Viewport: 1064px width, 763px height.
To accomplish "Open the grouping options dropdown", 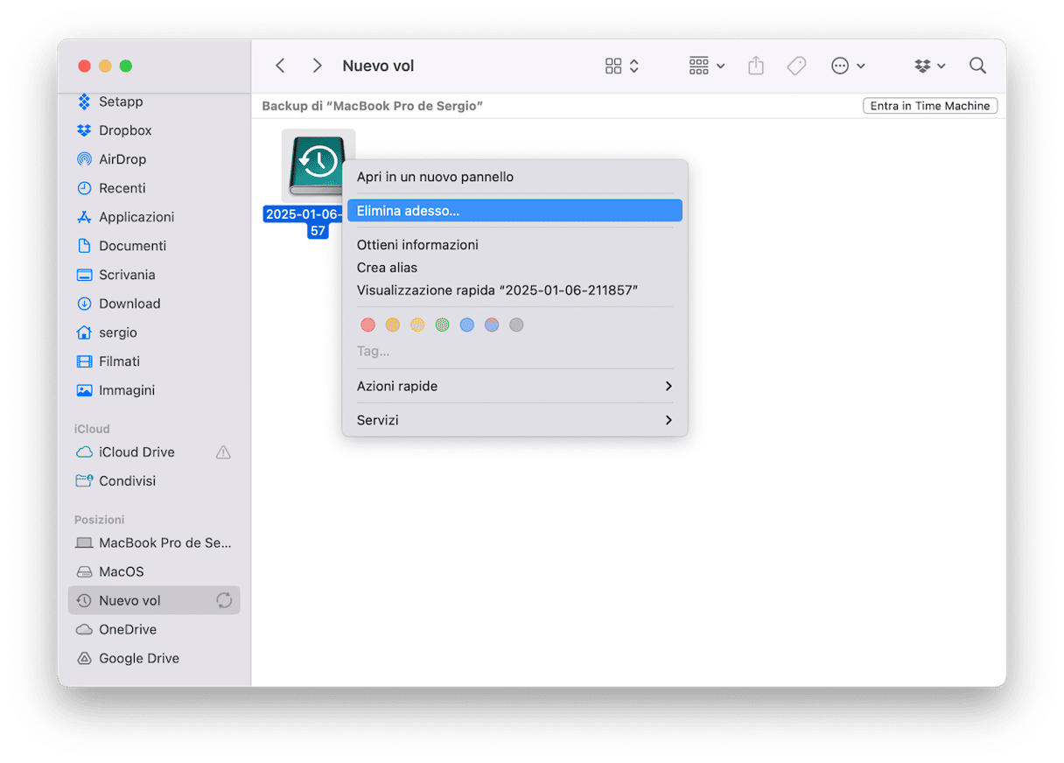I will [x=706, y=66].
